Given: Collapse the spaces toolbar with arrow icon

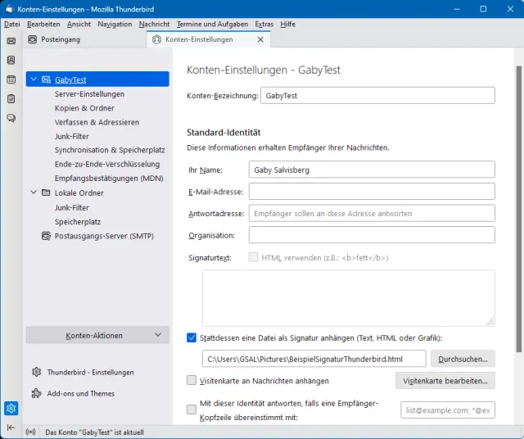Looking at the screenshot, I should click(11, 428).
